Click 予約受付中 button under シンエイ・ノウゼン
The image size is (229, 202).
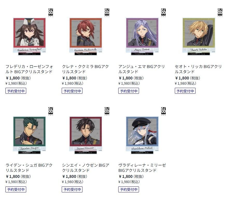pos(72,190)
